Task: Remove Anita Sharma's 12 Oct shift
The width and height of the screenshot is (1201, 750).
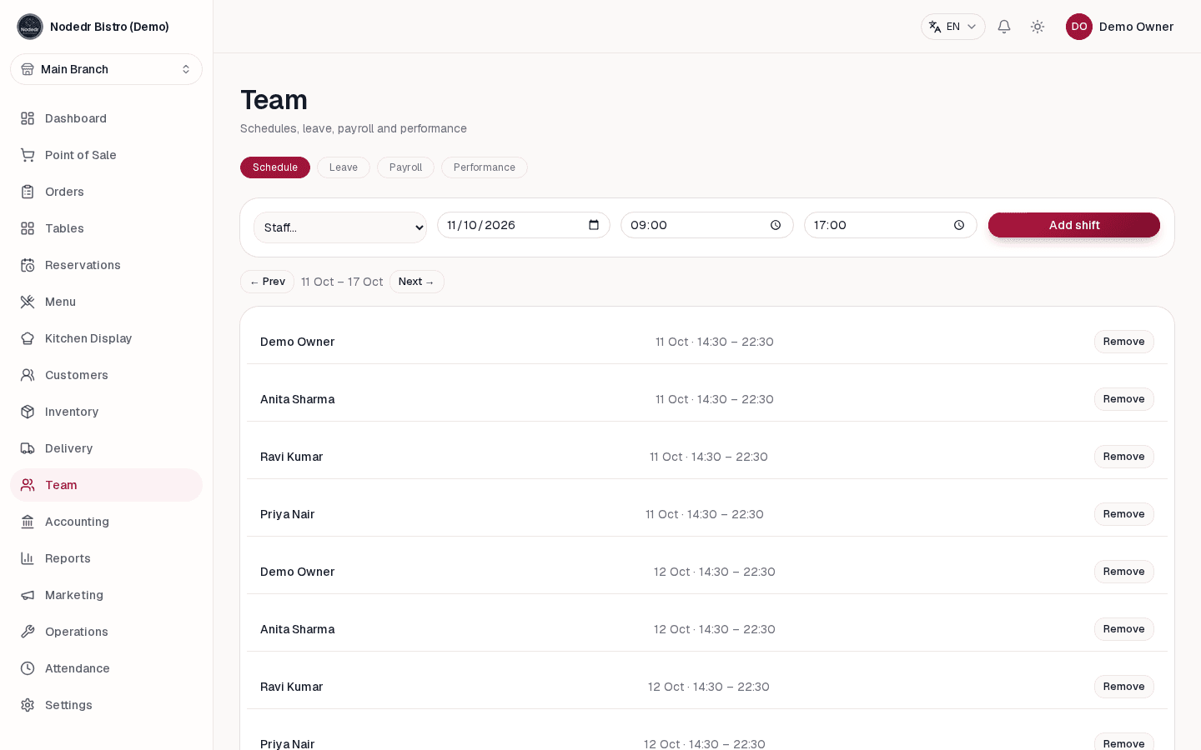Action: [x=1124, y=629]
